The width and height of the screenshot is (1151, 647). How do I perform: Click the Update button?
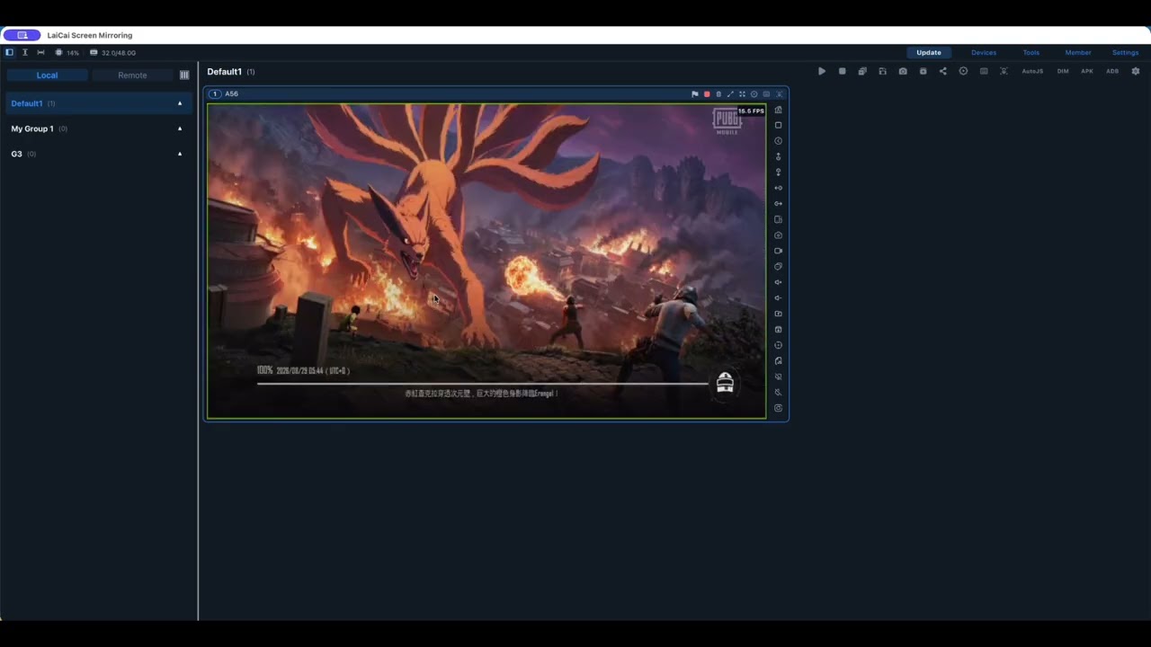929,52
